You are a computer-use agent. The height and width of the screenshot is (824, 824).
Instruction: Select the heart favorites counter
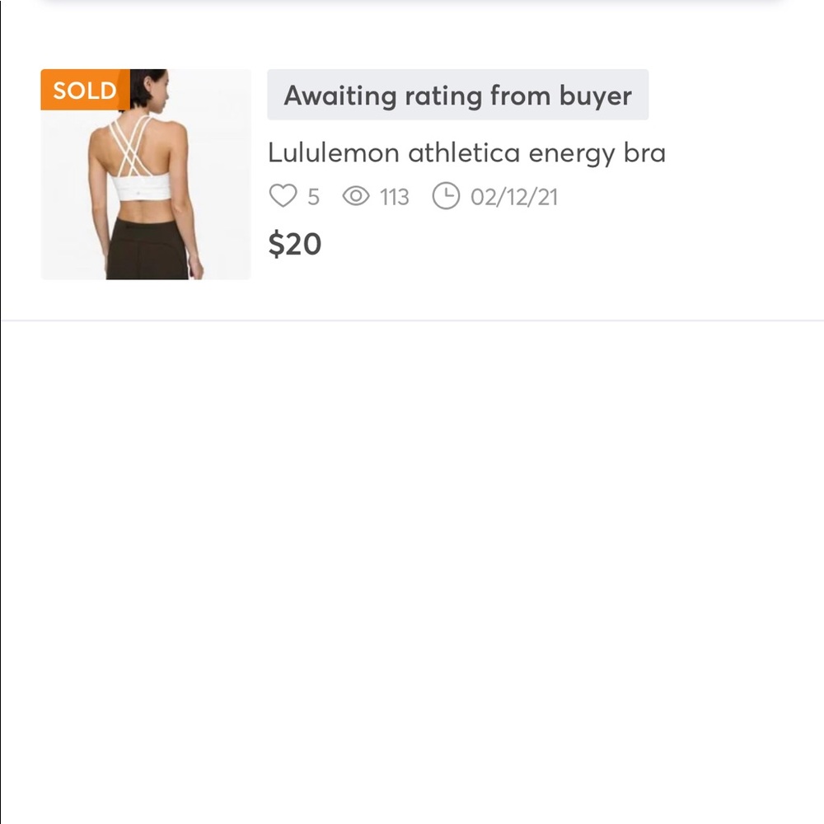293,196
